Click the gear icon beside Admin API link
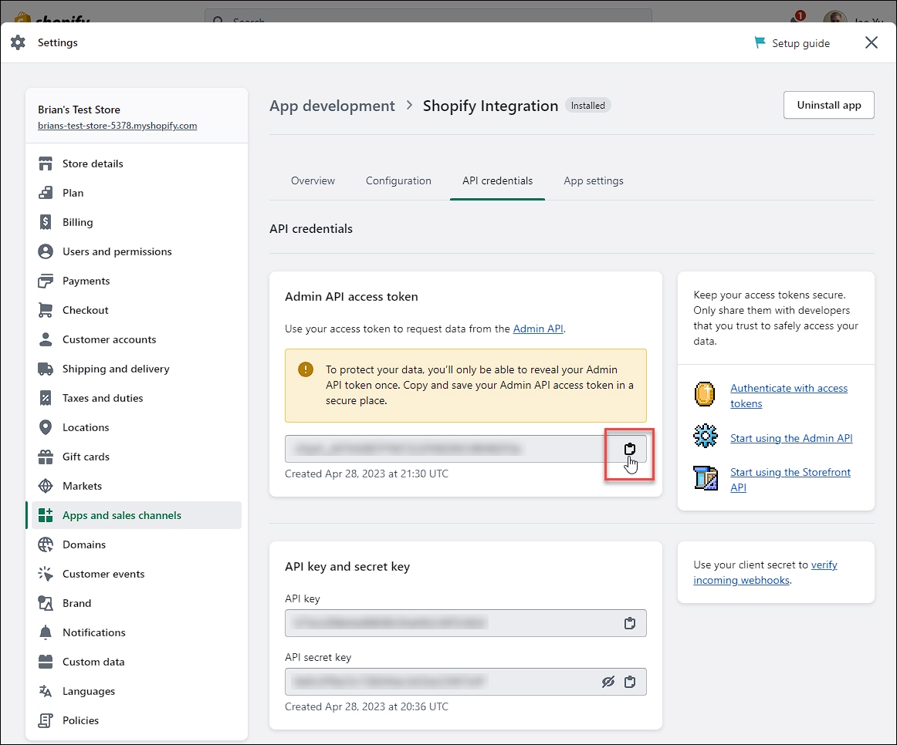The width and height of the screenshot is (897, 745). [706, 436]
